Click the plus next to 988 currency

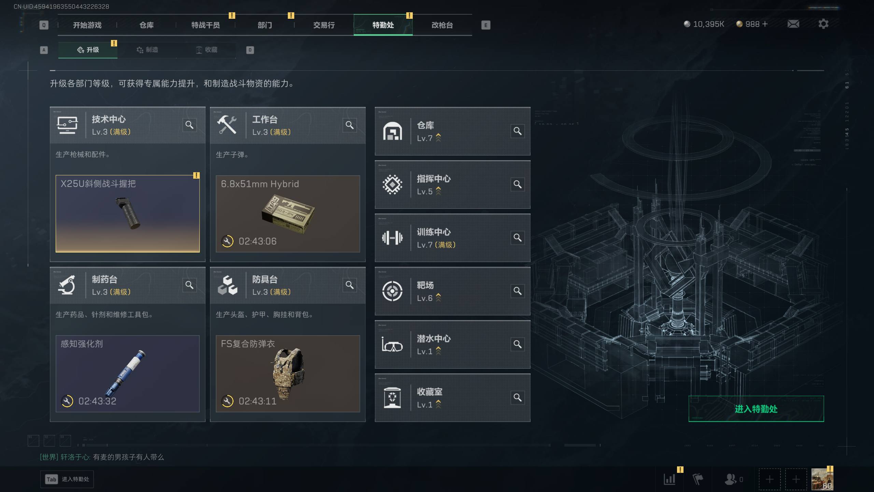point(765,24)
